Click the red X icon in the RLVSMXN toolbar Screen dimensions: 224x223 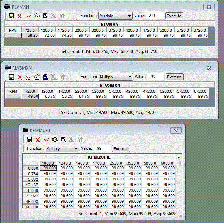(x=20, y=77)
